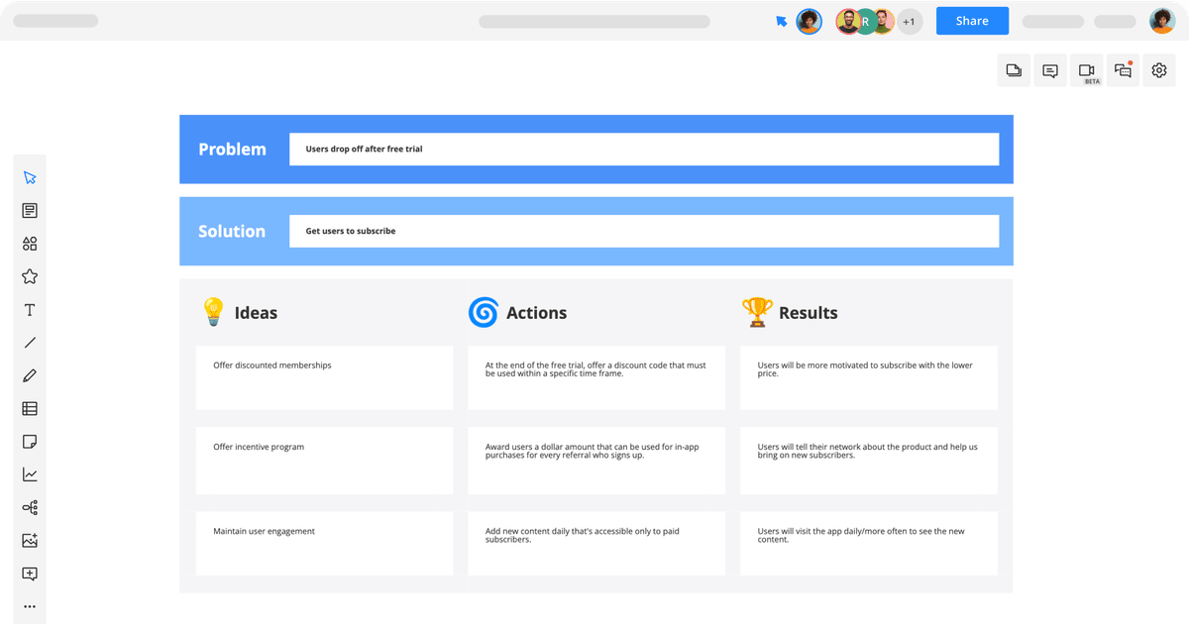Image resolution: width=1189 pixels, height=624 pixels.
Task: Open the chart tool
Action: [30, 473]
